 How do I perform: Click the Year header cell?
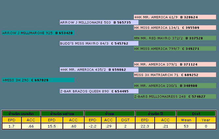[x=206, y=120]
